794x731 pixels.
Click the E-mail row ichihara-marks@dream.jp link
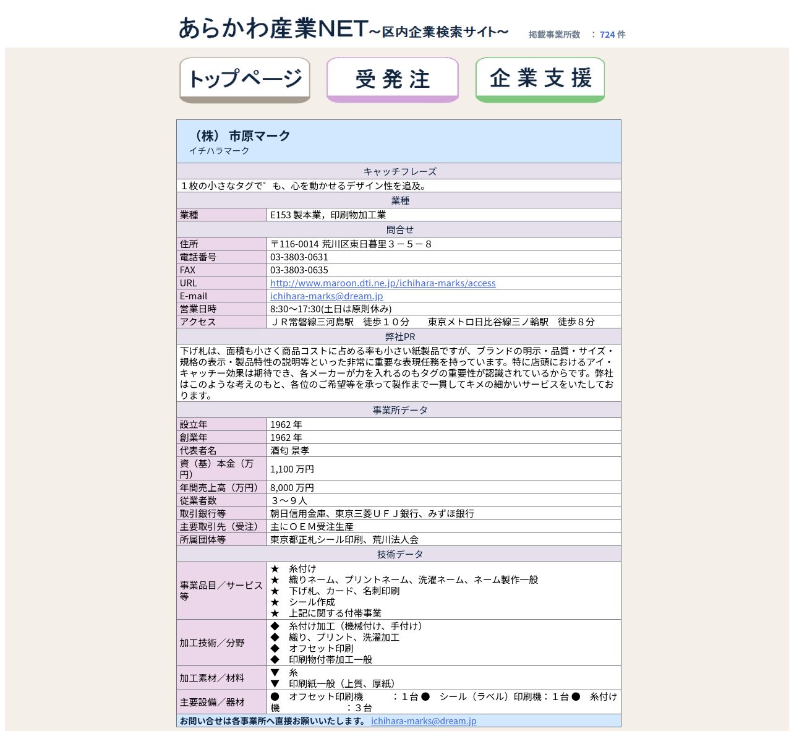point(327,296)
